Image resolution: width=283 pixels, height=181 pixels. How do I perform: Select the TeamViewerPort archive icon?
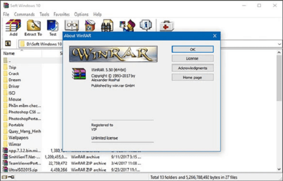click(5, 163)
